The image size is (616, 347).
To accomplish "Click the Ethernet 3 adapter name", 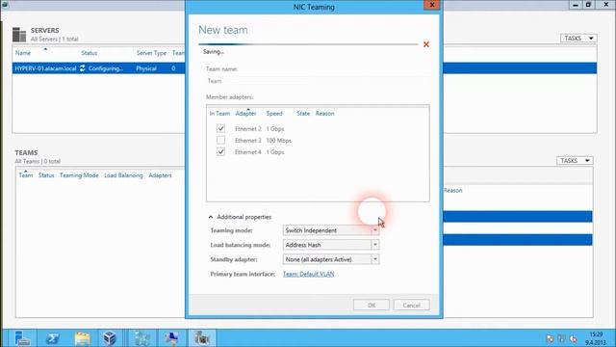I will (248, 141).
